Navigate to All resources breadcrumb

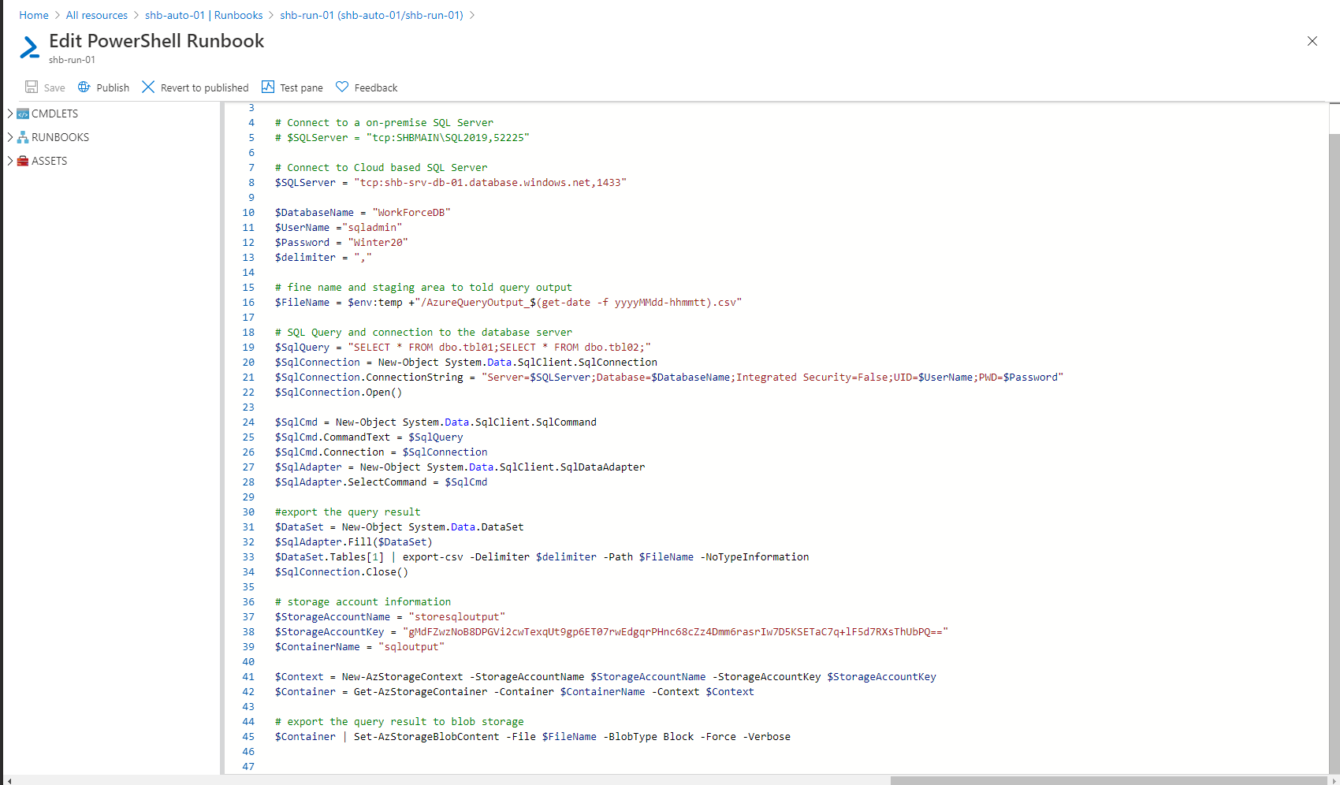[96, 14]
